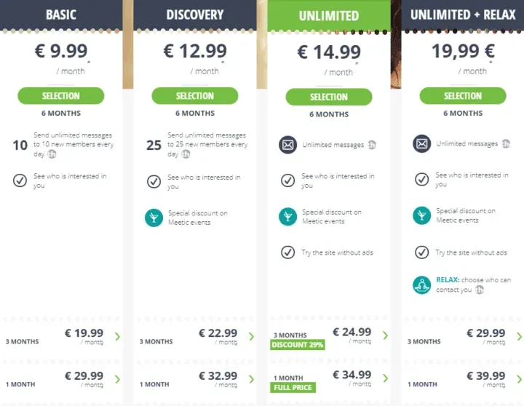This screenshot has width=524, height=406.
Task: Click info icon next to Relax feature
Action: [480, 290]
